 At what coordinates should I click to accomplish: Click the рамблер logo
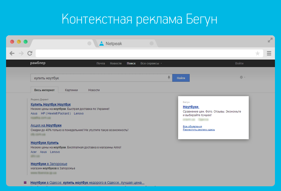[x=38, y=63]
